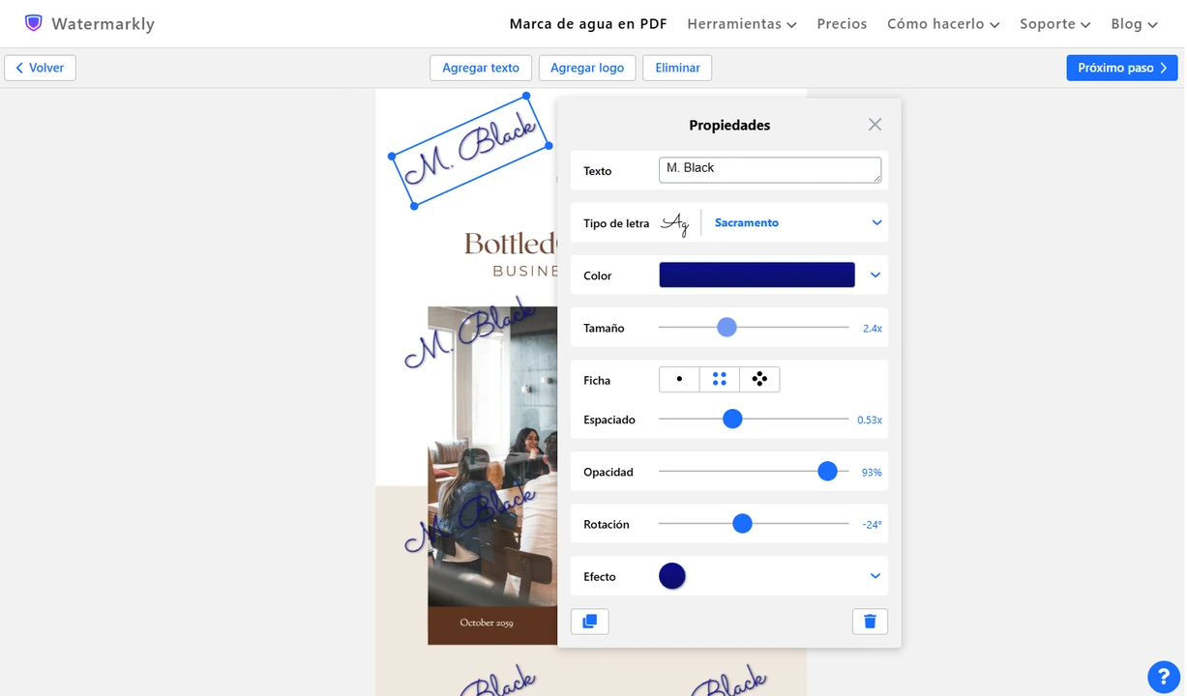The image size is (1187, 696).
Task: Open the Herramientas menu
Action: tap(742, 24)
